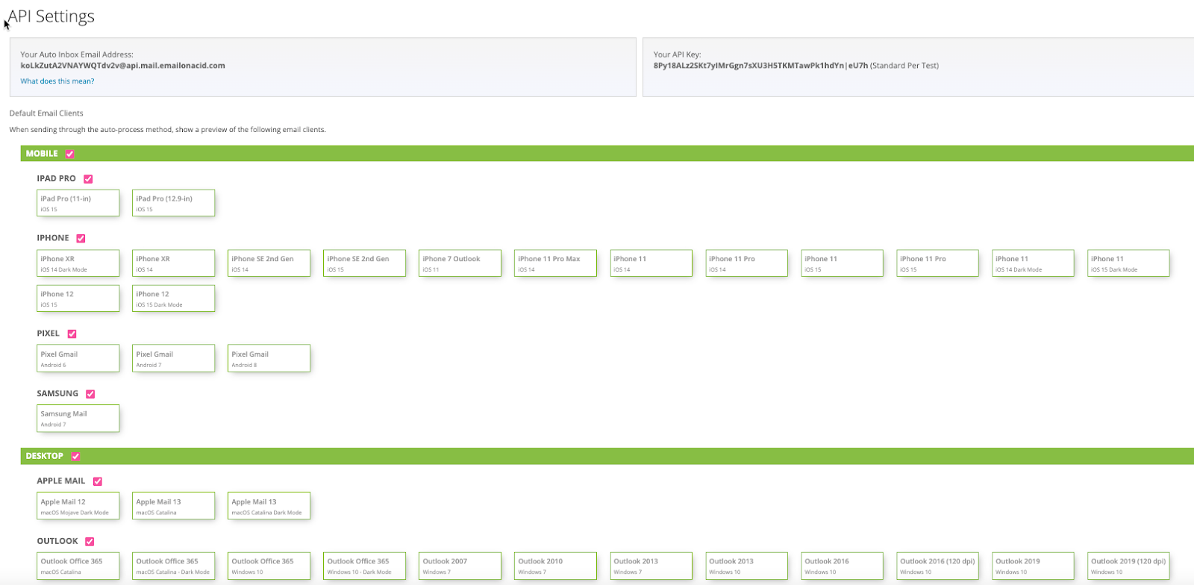
Task: Click the API key string
Action: click(760, 66)
